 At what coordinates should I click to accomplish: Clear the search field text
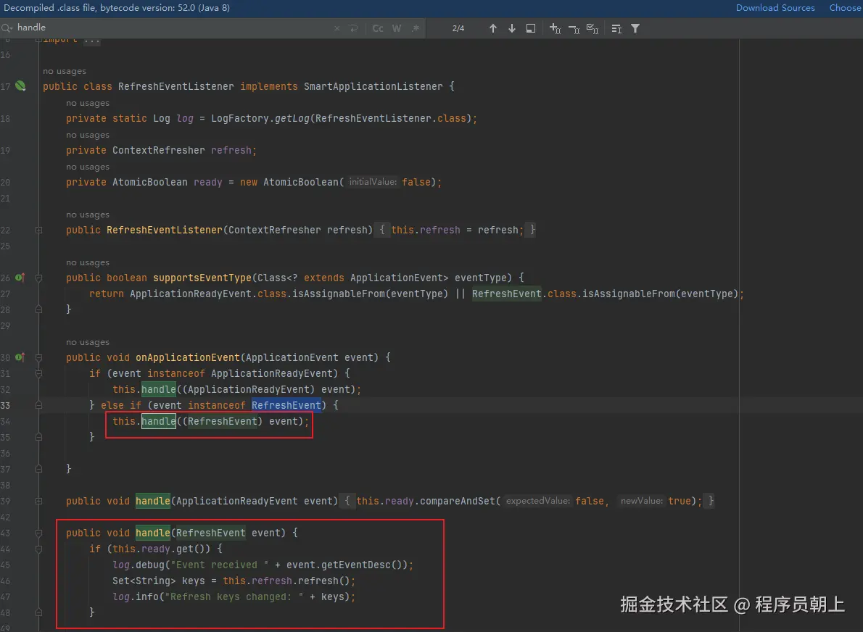tap(336, 28)
